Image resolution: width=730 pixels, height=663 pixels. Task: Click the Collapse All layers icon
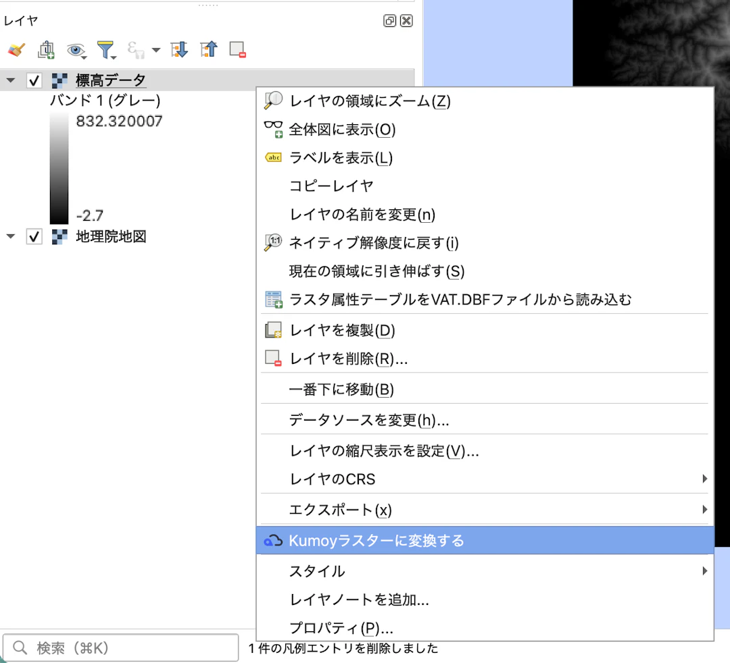(x=209, y=49)
